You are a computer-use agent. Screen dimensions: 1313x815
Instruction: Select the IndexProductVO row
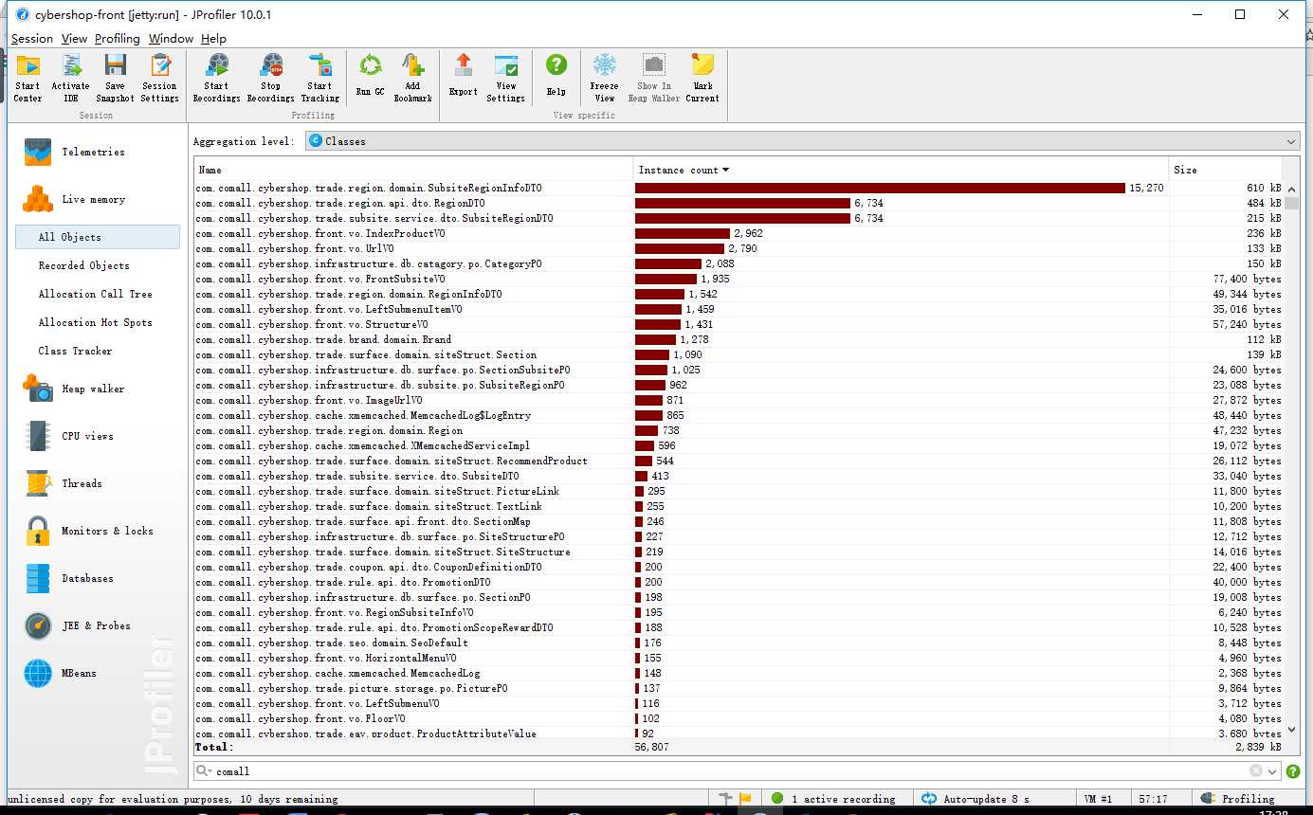[739, 233]
